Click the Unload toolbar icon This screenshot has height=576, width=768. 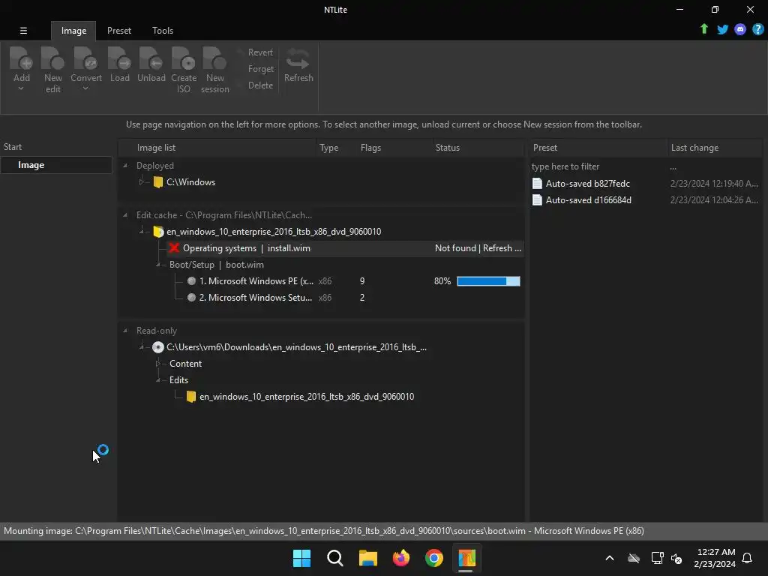click(151, 58)
